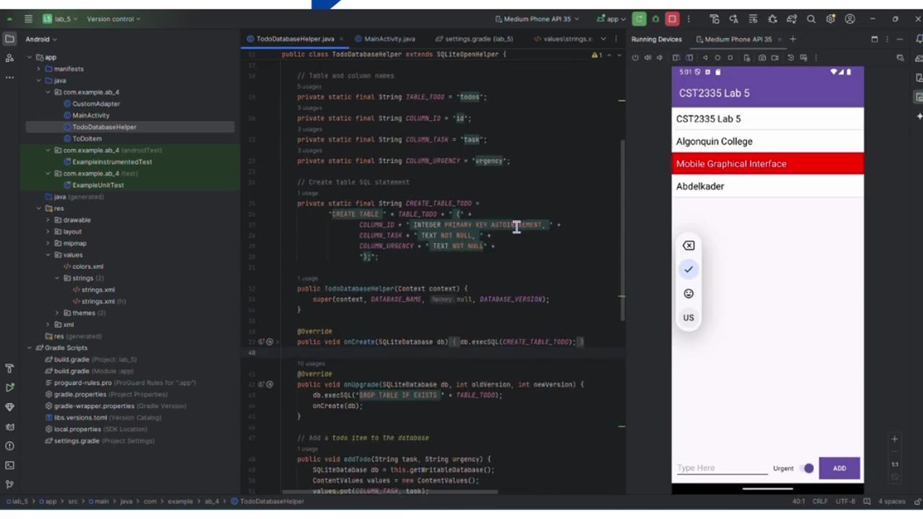The width and height of the screenshot is (923, 519).
Task: Open the account profile icon
Action: coord(850,19)
